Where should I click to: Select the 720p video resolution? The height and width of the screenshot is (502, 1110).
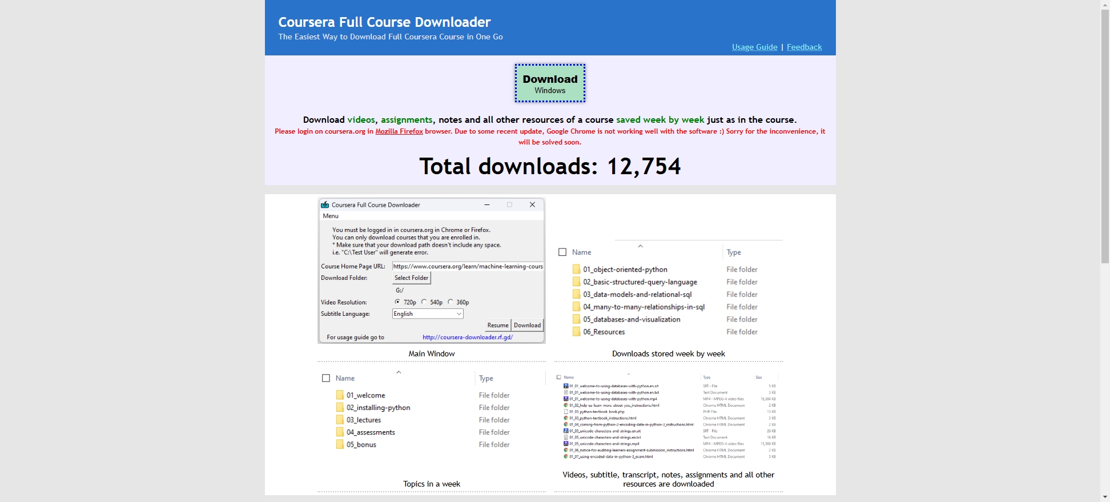397,302
